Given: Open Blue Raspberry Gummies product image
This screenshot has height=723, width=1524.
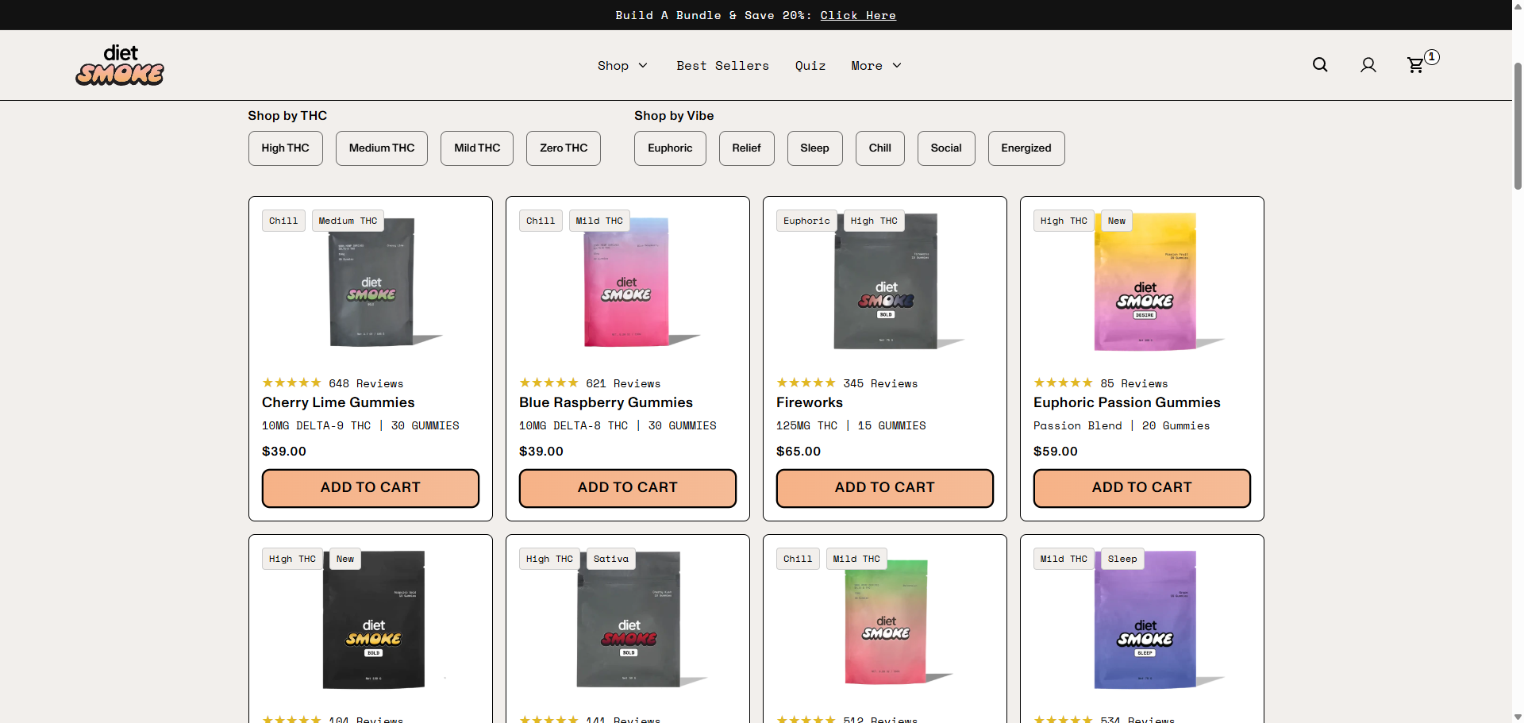Looking at the screenshot, I should pos(629,282).
